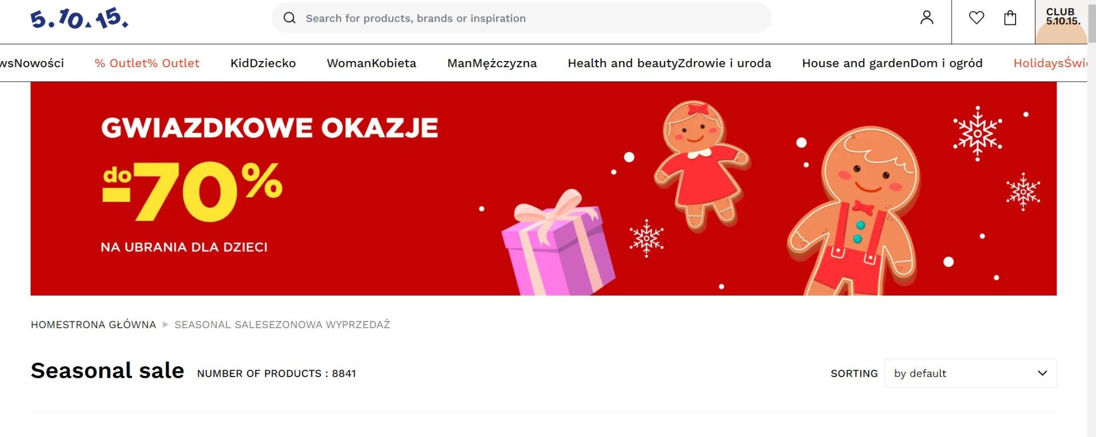1096x437 pixels.
Task: Open the % Outlet menu
Action: (x=147, y=63)
